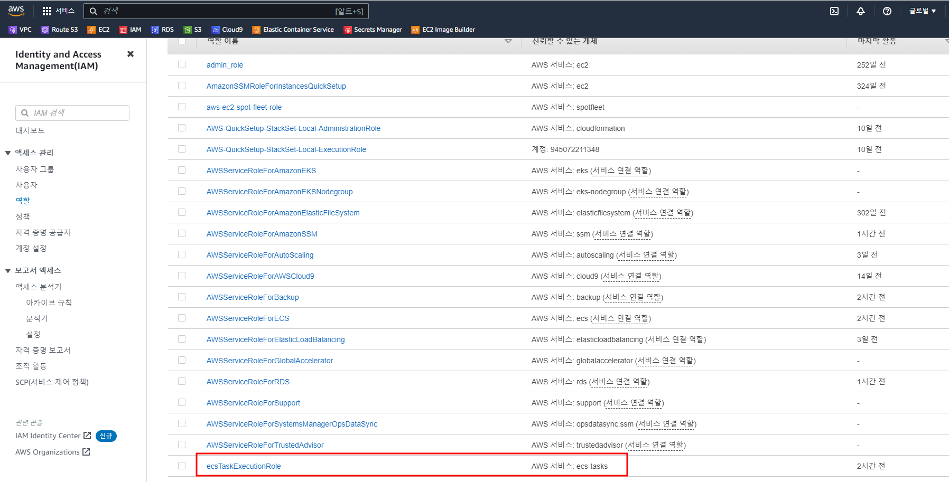The height and width of the screenshot is (482, 949).
Task: Open the Elastic Container Service shortcut
Action: click(293, 30)
